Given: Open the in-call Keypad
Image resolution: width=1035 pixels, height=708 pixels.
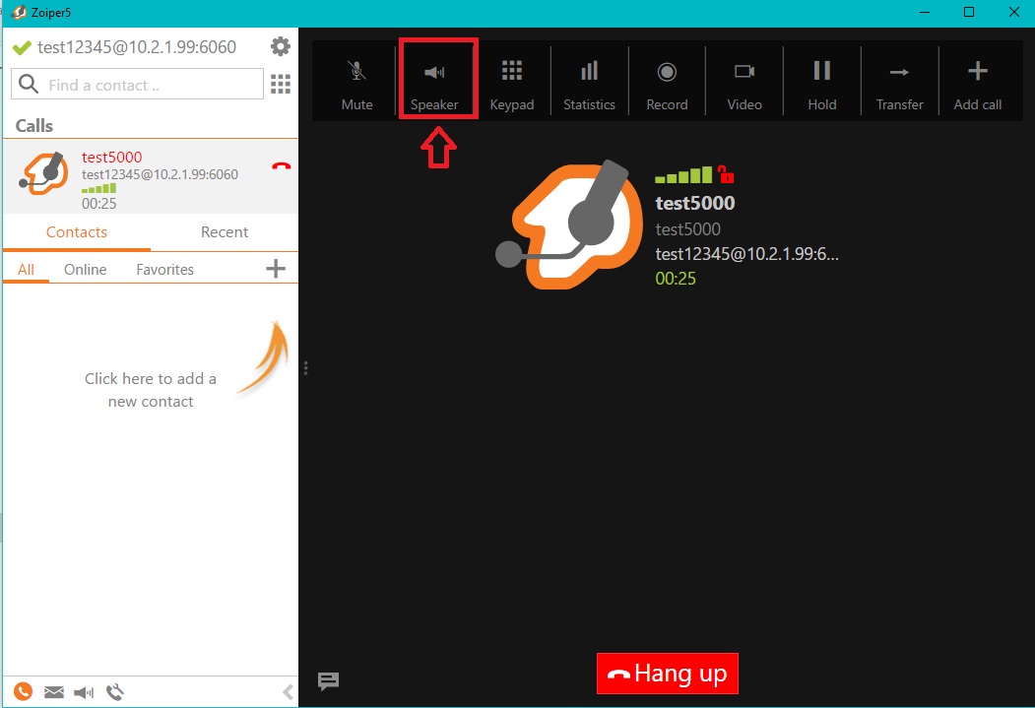Looking at the screenshot, I should coord(511,84).
